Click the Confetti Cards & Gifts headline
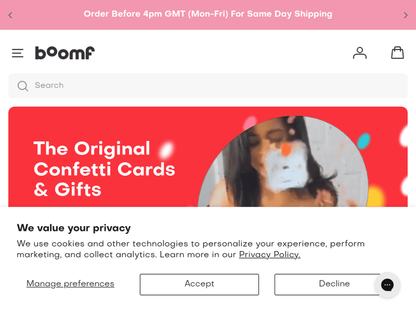The image size is (416, 312). coord(104,169)
